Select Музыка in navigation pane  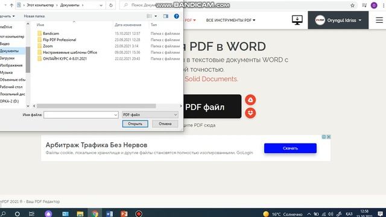7,72
